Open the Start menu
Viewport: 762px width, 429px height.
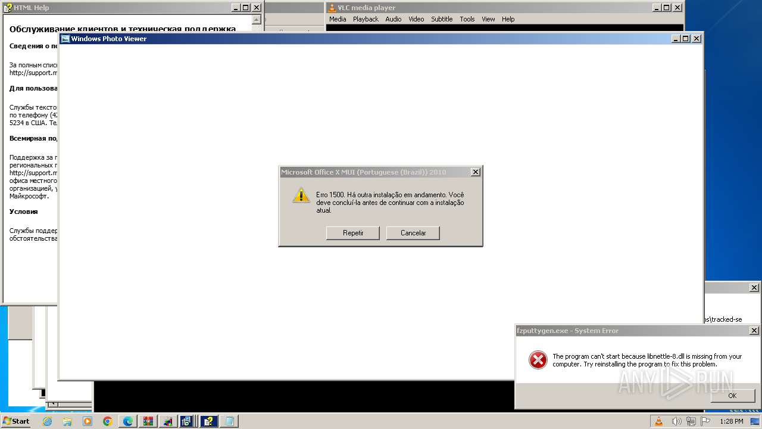tap(16, 421)
